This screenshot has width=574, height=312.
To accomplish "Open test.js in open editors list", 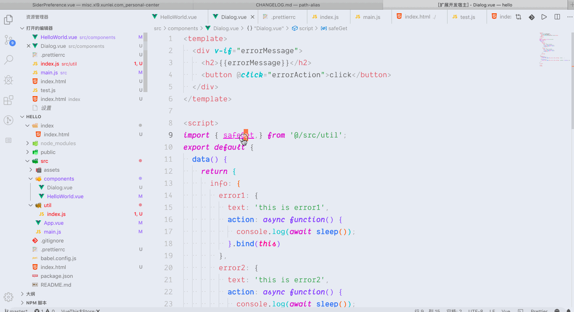I will tap(48, 90).
